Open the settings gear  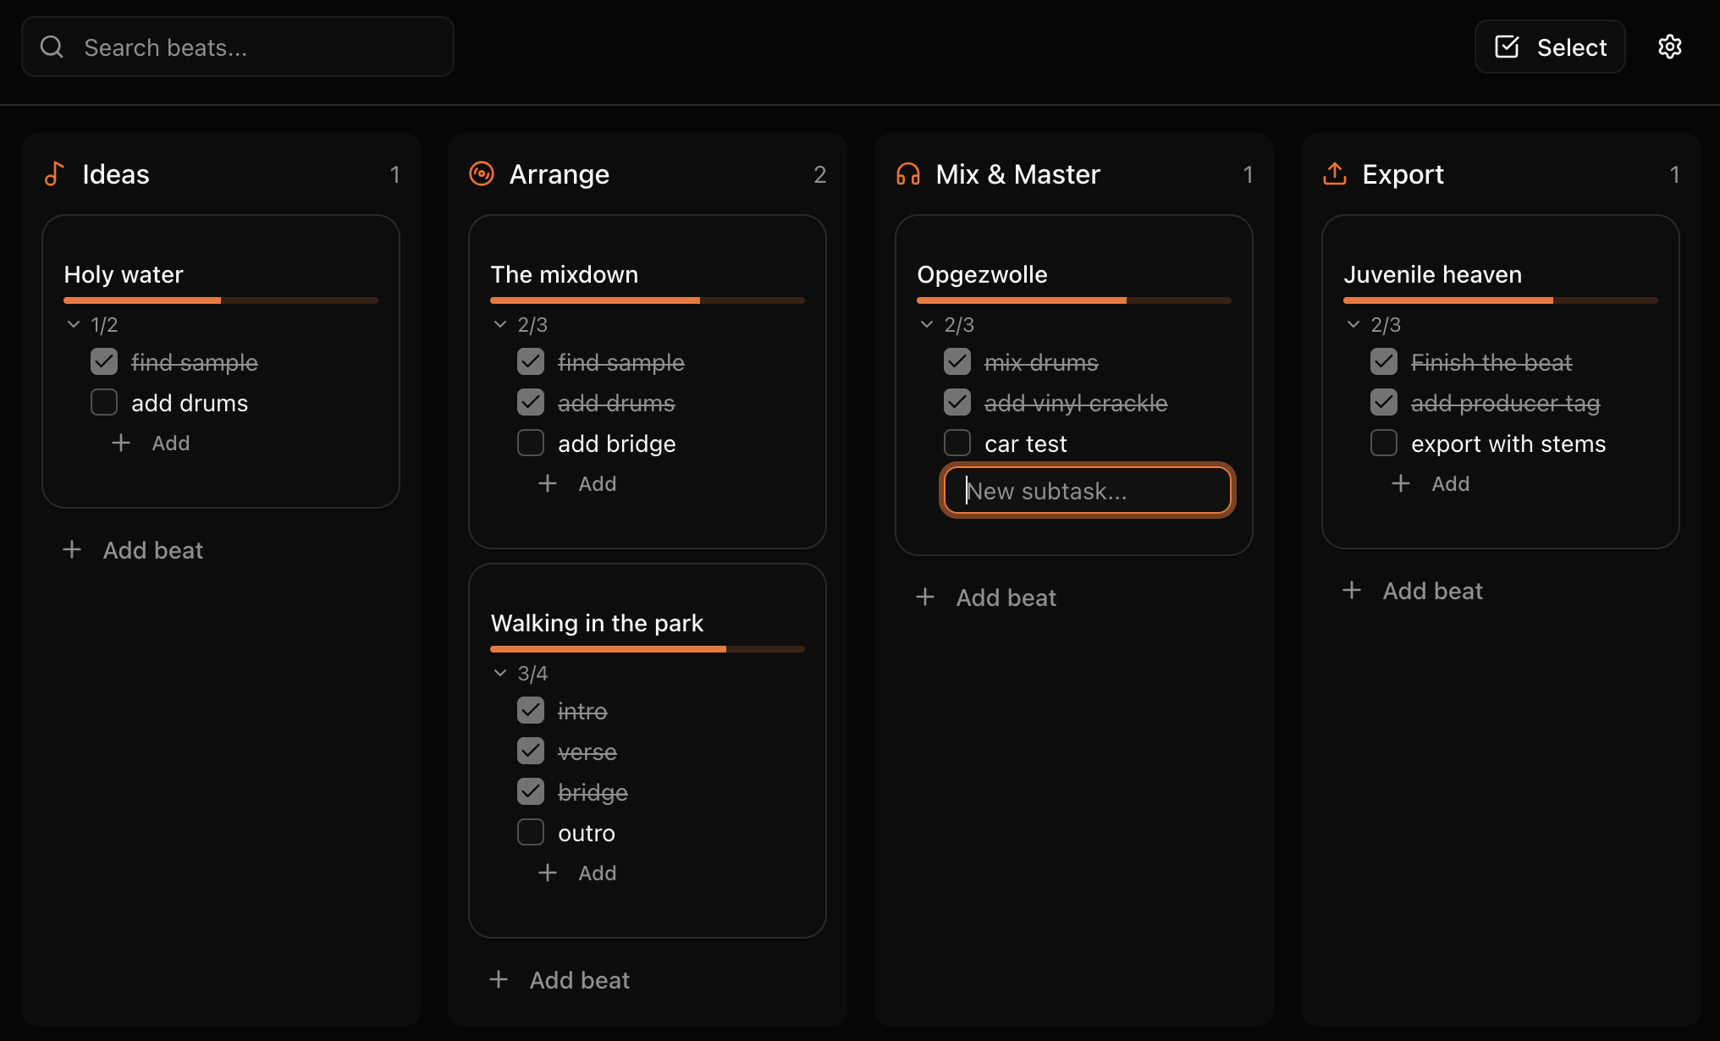1669,47
